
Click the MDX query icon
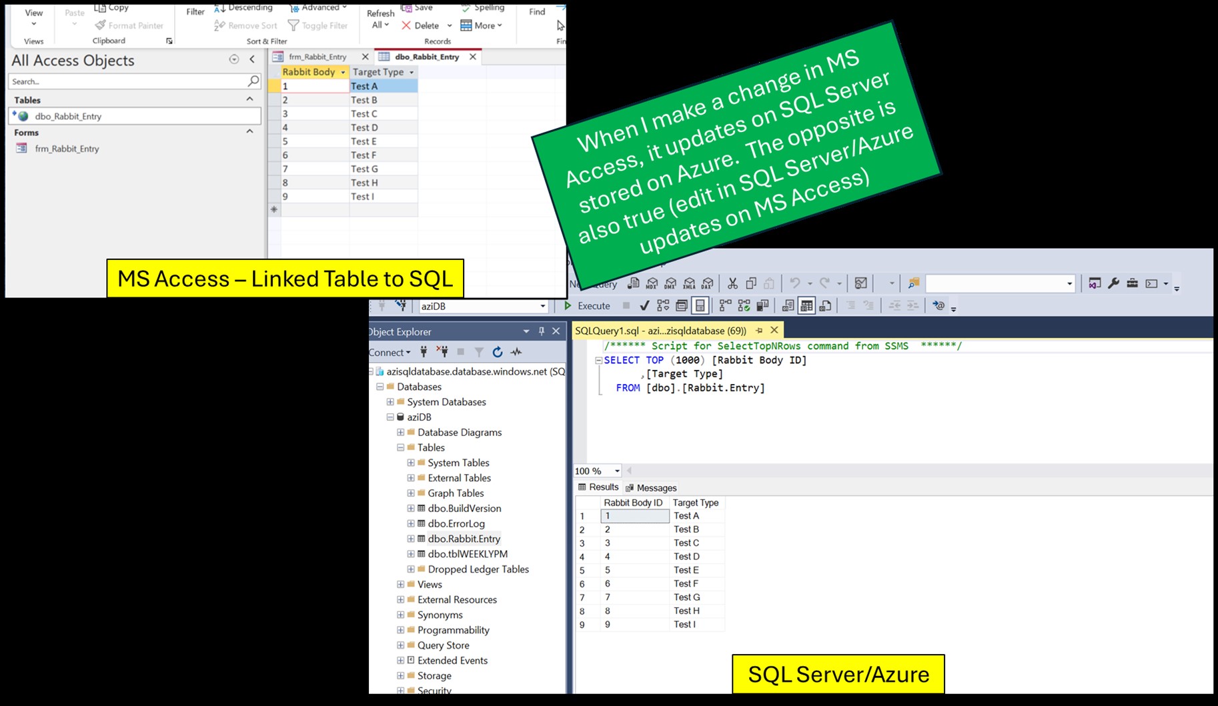point(652,283)
